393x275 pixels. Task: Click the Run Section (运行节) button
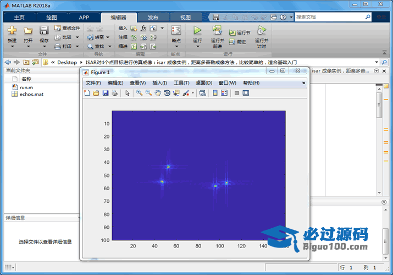(239, 32)
